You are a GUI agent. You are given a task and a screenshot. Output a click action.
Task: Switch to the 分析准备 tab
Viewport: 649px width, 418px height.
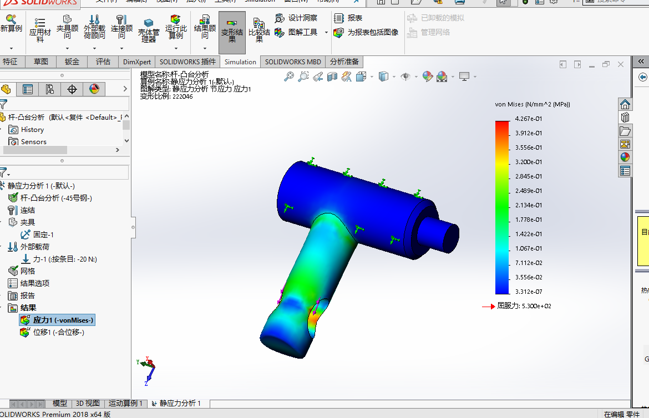point(344,62)
